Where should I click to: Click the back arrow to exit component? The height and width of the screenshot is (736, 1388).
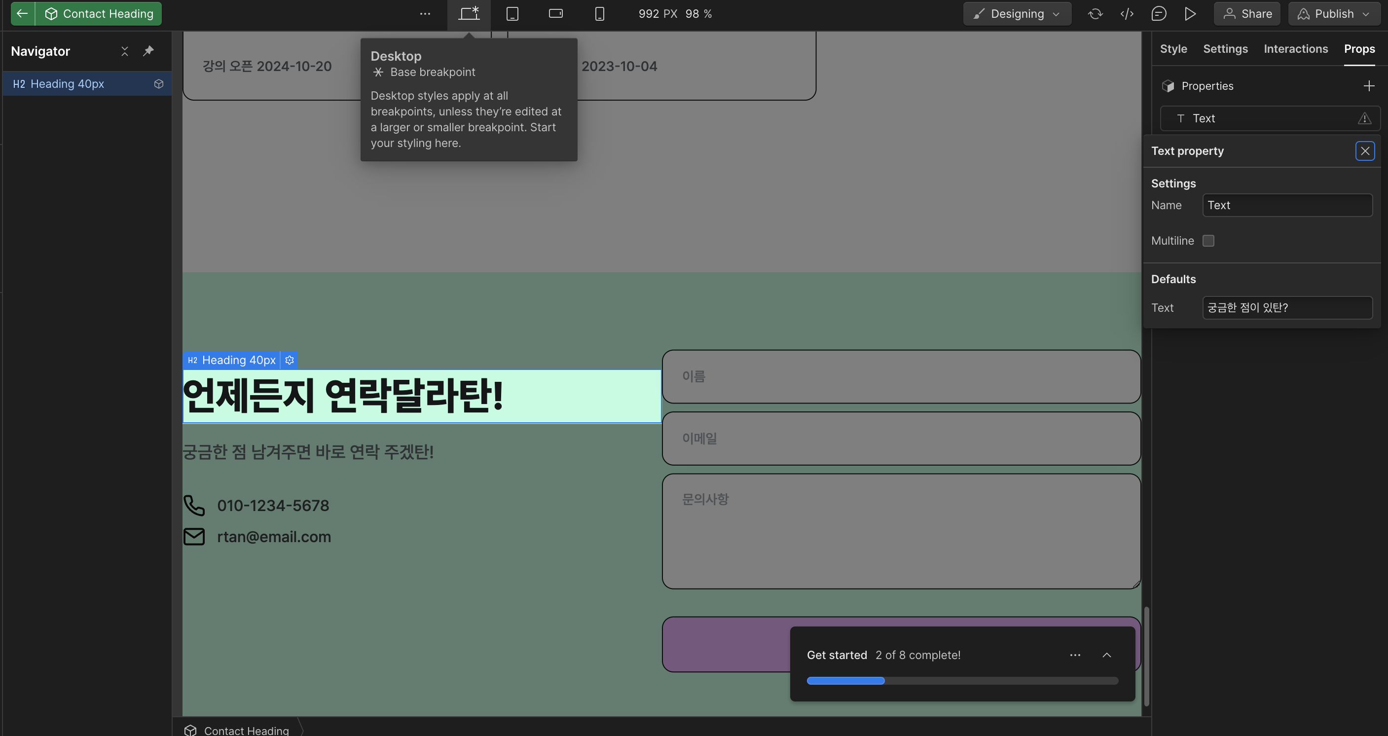pos(22,13)
